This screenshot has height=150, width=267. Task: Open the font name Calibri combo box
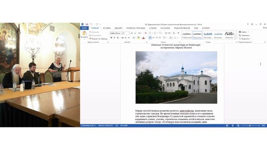[x=116, y=33]
